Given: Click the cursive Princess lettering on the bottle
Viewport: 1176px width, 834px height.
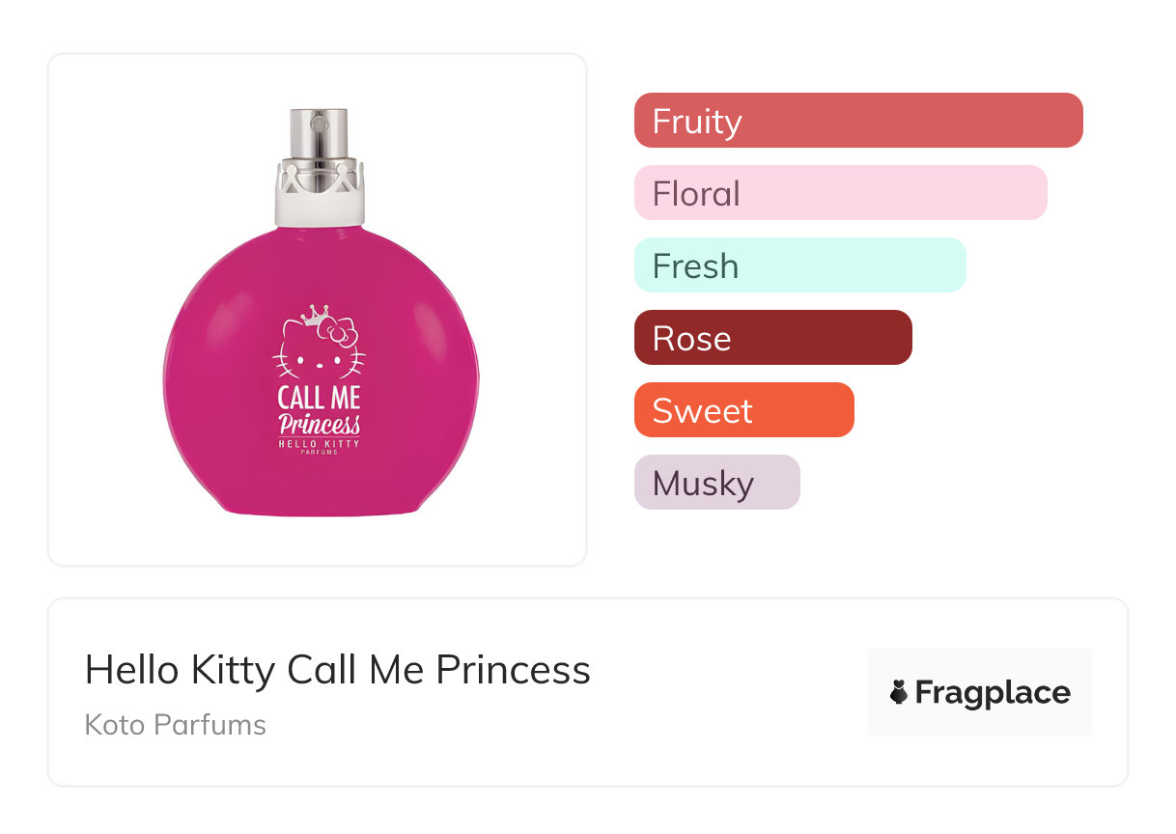Looking at the screenshot, I should (x=320, y=424).
